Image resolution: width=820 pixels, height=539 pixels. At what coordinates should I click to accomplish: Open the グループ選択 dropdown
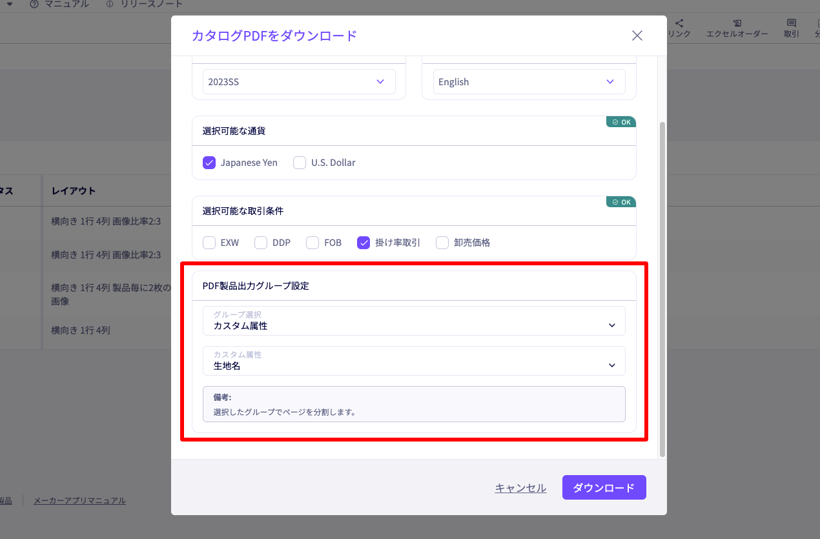[414, 321]
